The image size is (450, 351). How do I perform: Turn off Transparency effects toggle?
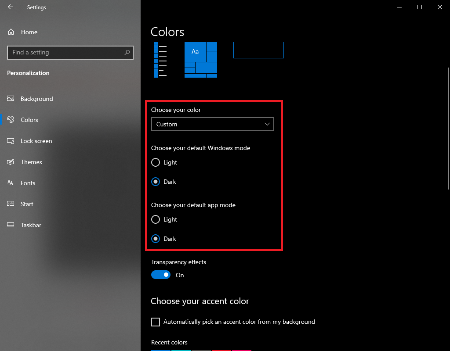(161, 275)
